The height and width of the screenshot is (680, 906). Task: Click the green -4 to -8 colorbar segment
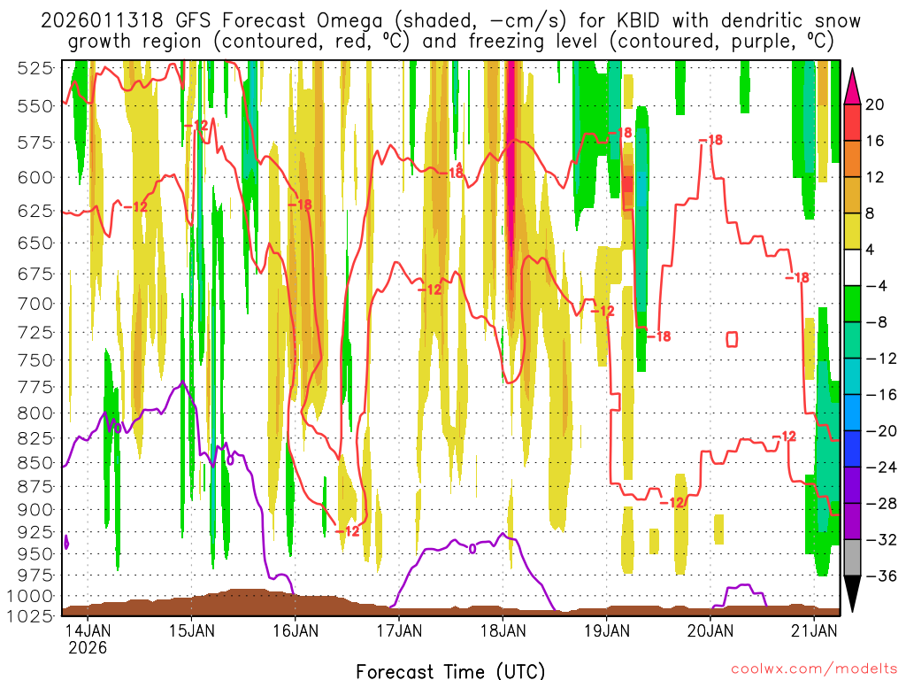coord(852,304)
